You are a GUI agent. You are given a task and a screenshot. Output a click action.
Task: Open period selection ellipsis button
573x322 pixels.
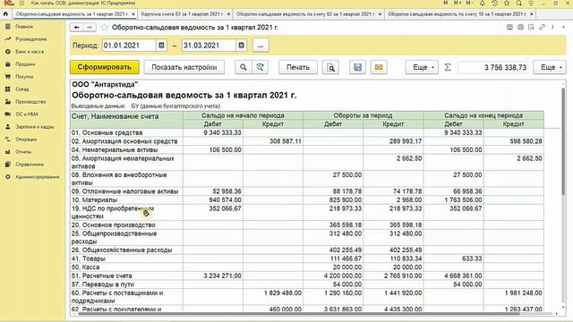(261, 46)
